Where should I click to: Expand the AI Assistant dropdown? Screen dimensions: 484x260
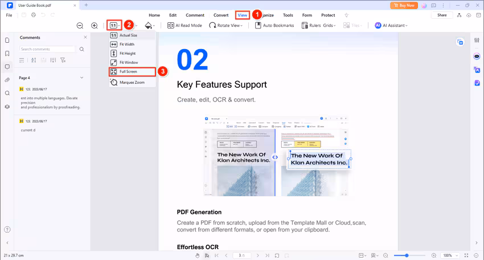[391, 26]
